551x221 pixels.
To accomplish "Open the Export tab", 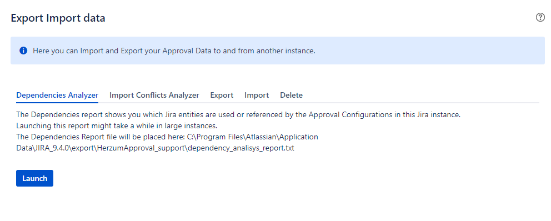I will tap(222, 95).
